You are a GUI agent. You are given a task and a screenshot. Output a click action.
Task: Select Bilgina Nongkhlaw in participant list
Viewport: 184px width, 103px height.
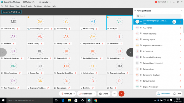(158, 87)
